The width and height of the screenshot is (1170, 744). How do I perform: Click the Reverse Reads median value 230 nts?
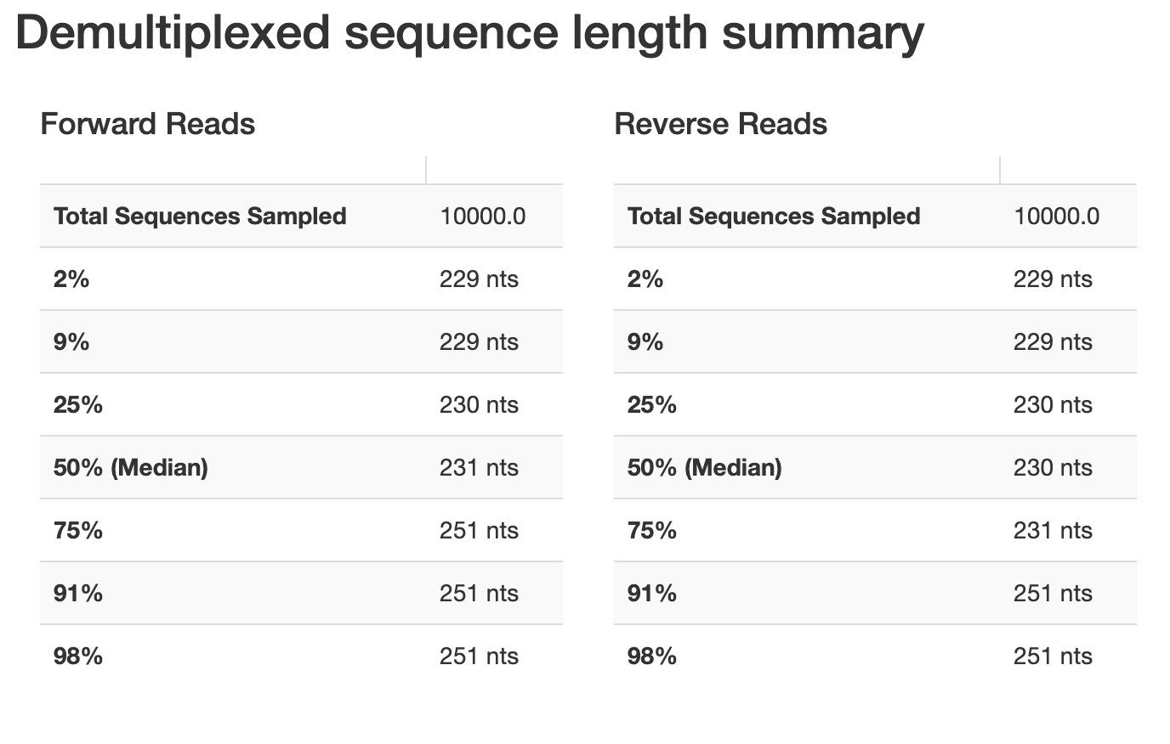(1053, 468)
